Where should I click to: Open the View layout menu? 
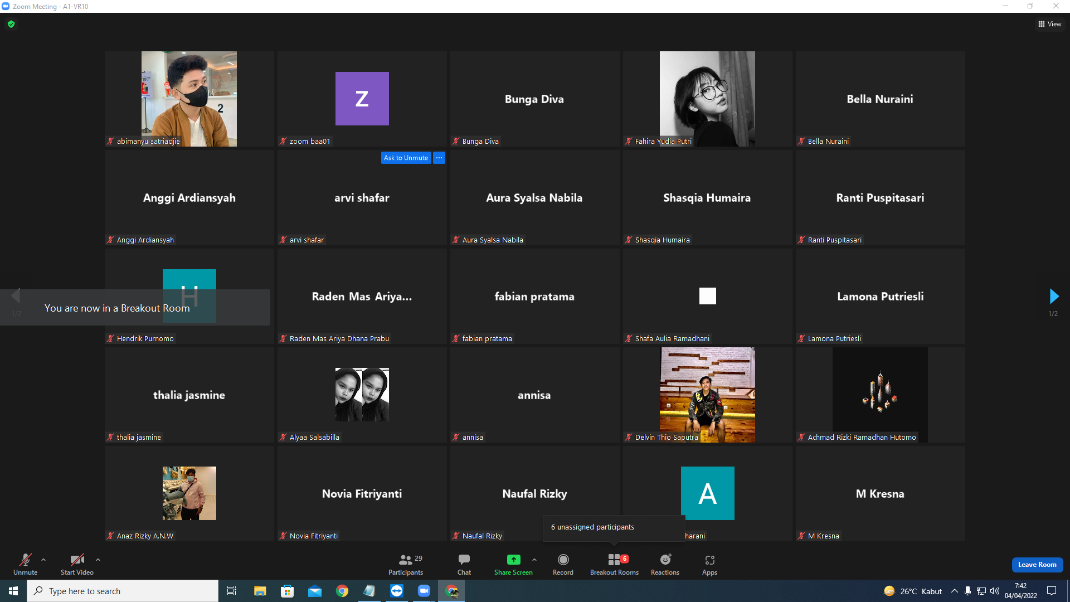point(1050,24)
